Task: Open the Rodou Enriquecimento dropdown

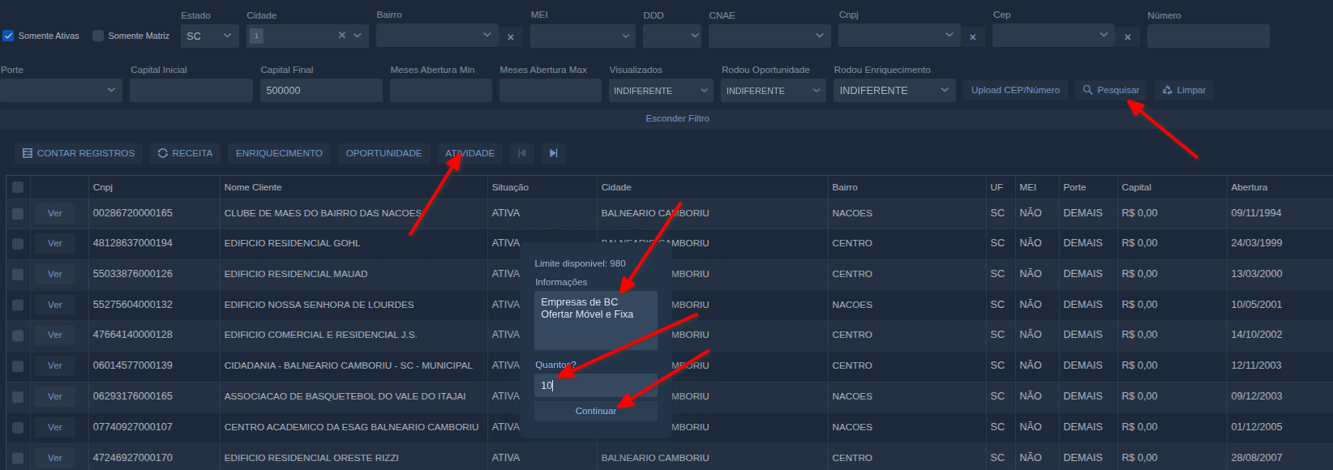Action: 894,90
